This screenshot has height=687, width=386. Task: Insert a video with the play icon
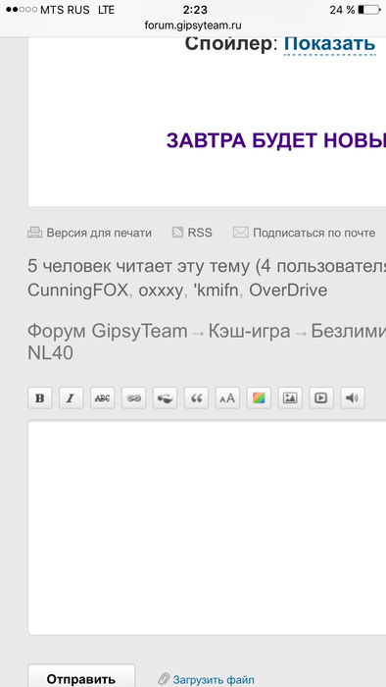[321, 397]
